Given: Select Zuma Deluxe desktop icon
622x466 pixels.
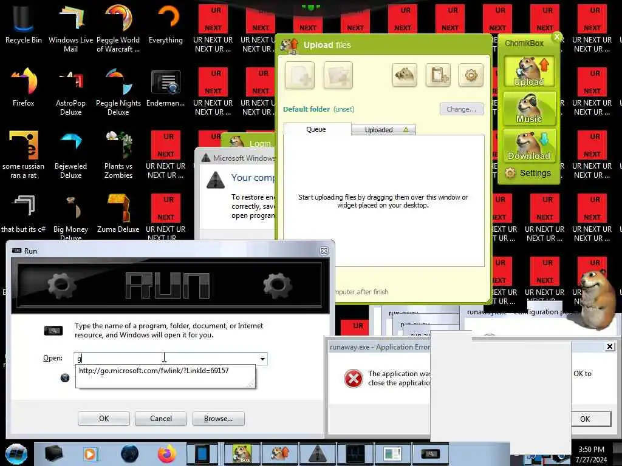Looking at the screenshot, I should click(x=118, y=213).
